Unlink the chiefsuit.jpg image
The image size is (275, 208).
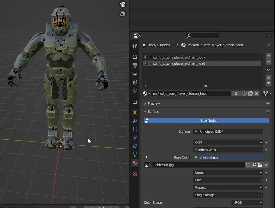tap(266, 165)
